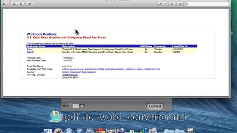
Task: Click the Worksheet Name column header
Action: coord(36,46)
